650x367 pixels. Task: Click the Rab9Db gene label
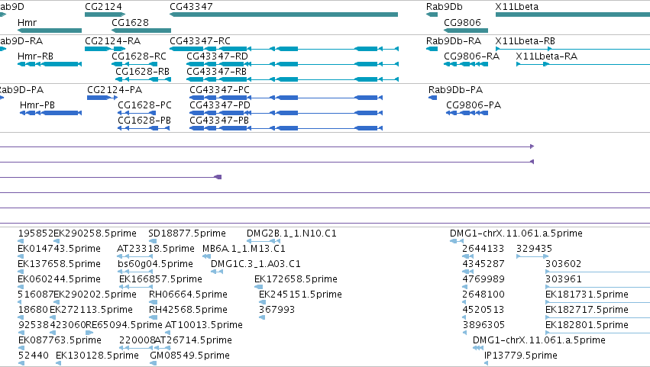[444, 7]
